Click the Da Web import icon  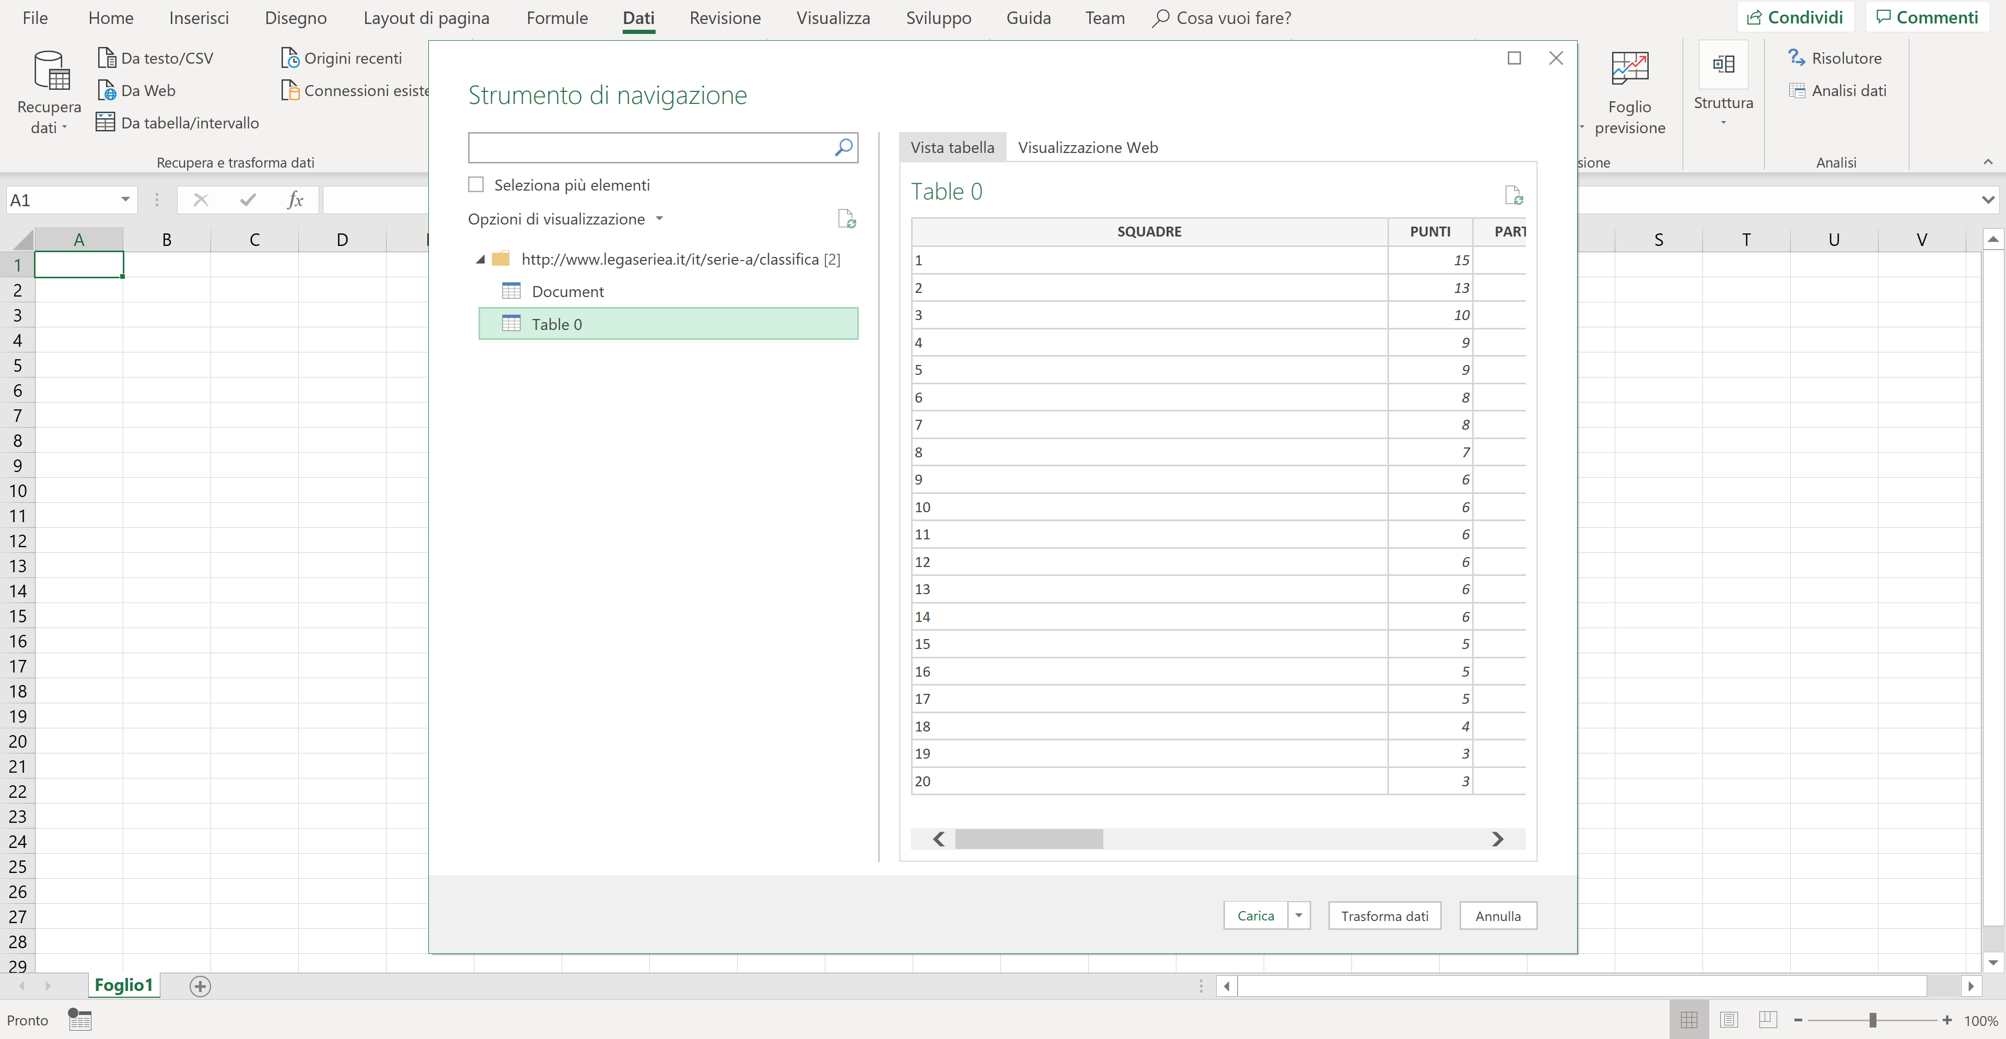(107, 90)
